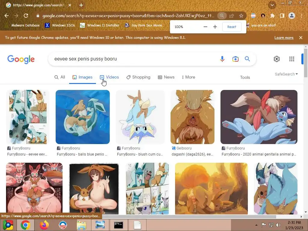Click the Google logo

21,59
